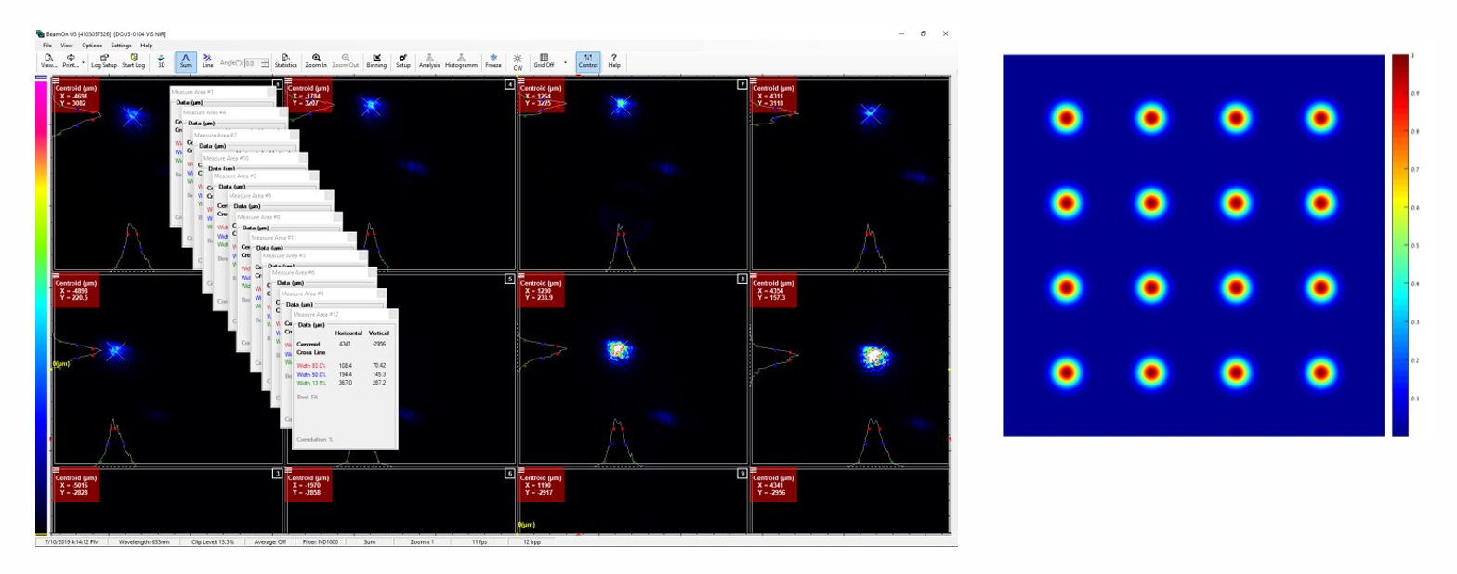The image size is (1457, 574).
Task: Select the Sum profile tool
Action: [185, 60]
